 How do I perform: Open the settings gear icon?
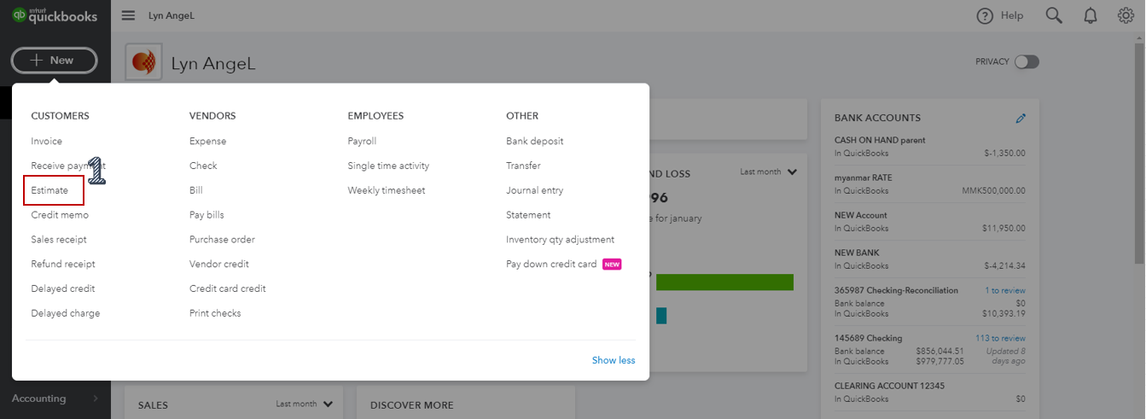coord(1126,15)
